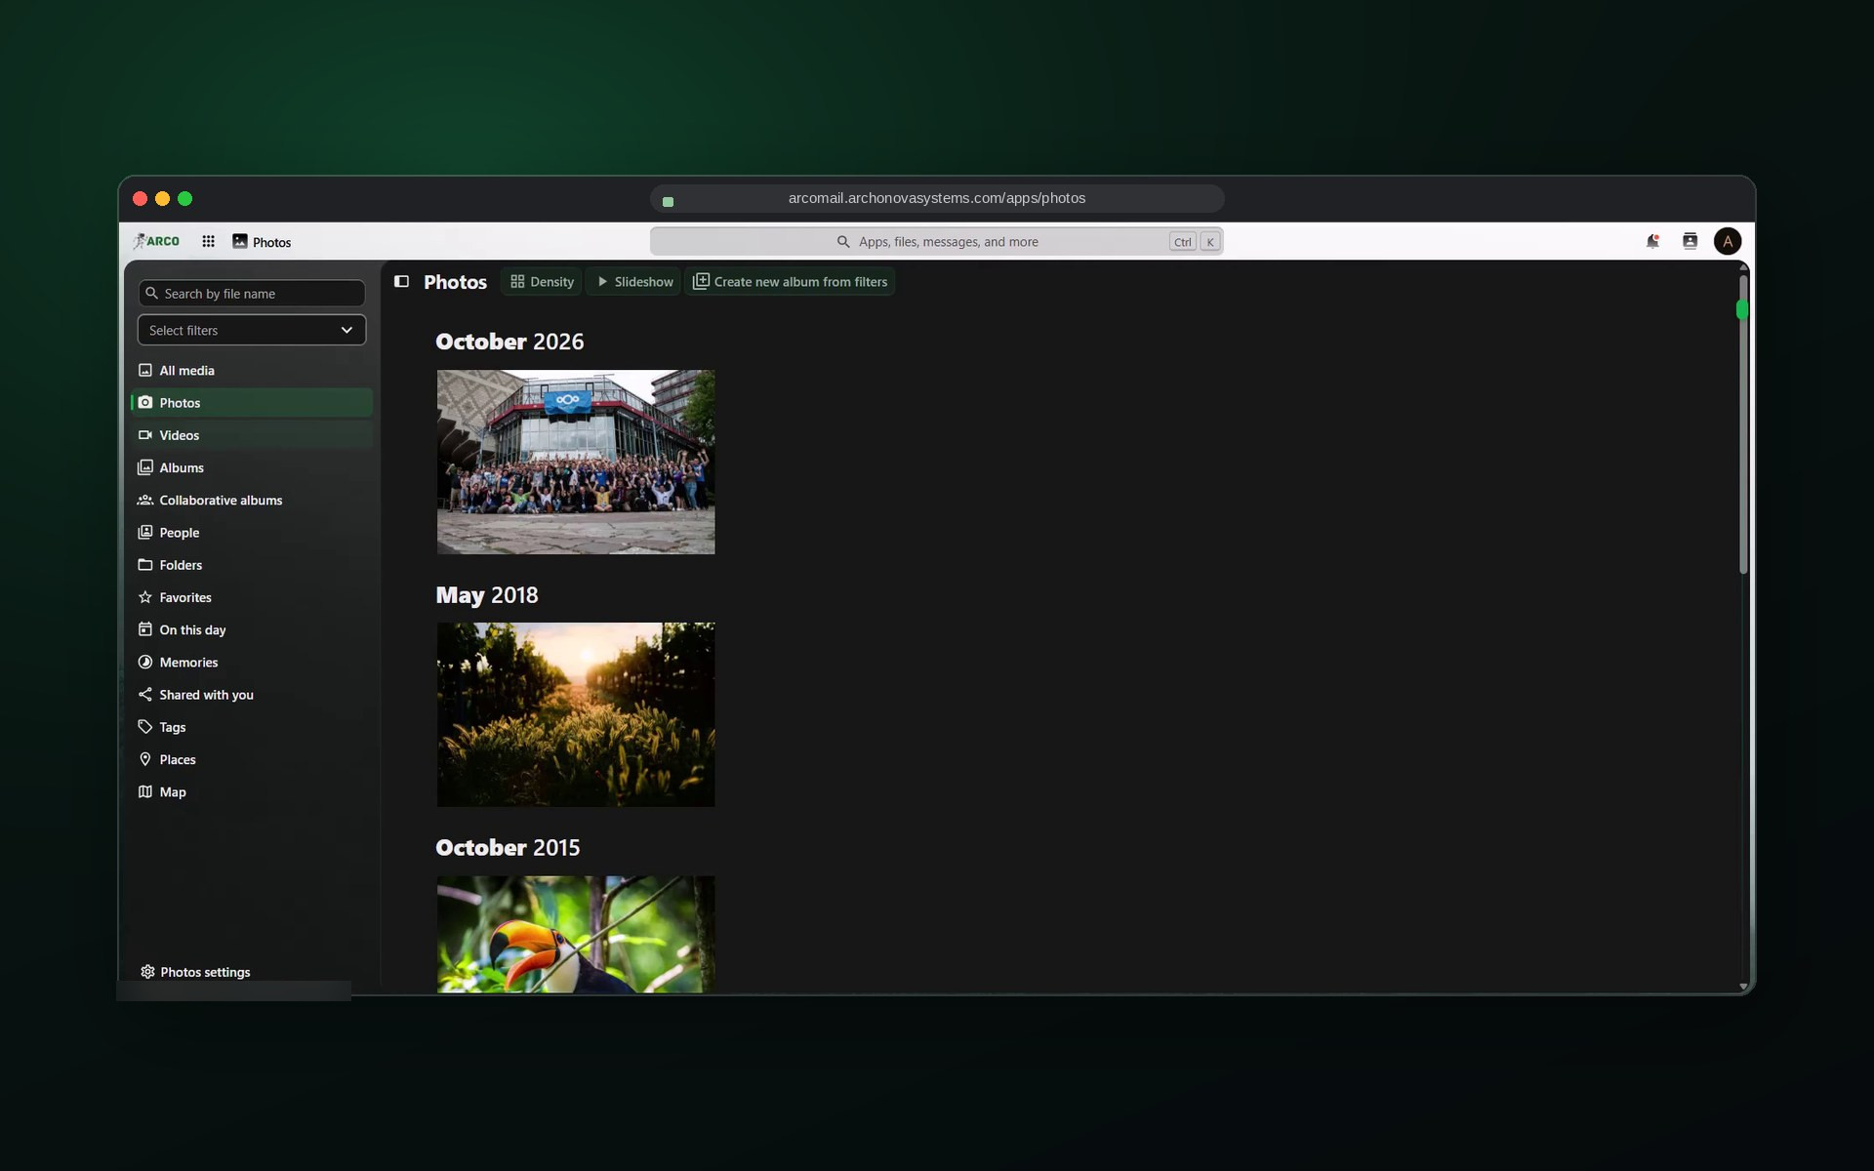Show Favorites
Viewport: 1874px width, 1171px height.
tap(252, 597)
